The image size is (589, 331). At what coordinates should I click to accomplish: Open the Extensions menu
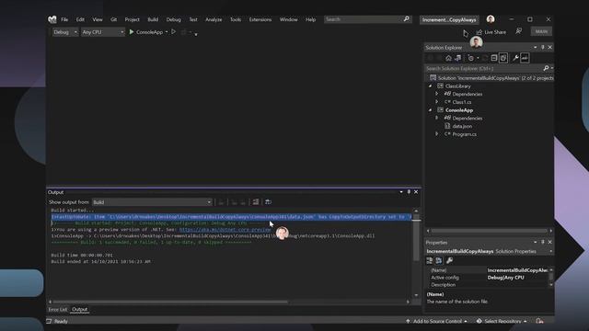pyautogui.click(x=260, y=19)
